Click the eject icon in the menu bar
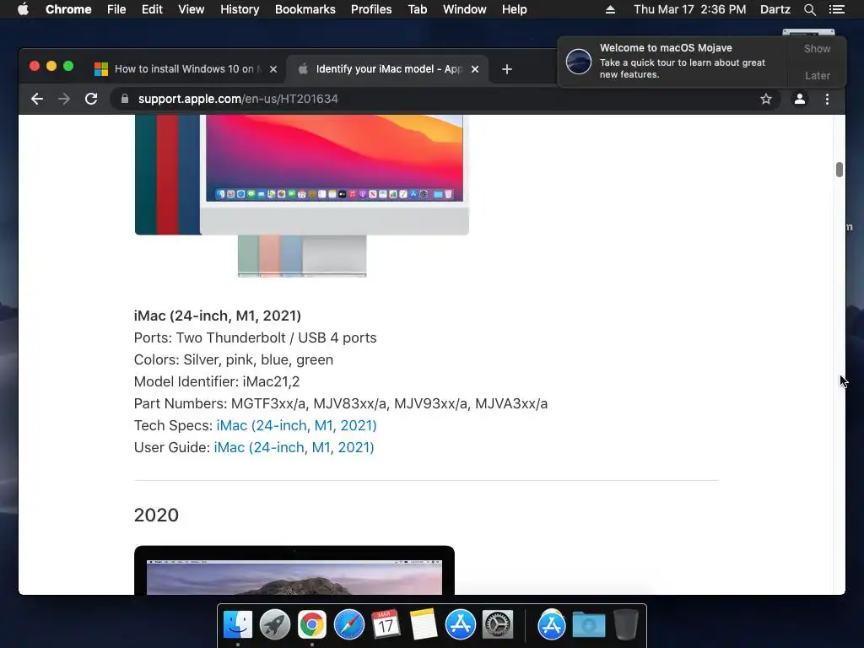The width and height of the screenshot is (864, 648). [610, 9]
